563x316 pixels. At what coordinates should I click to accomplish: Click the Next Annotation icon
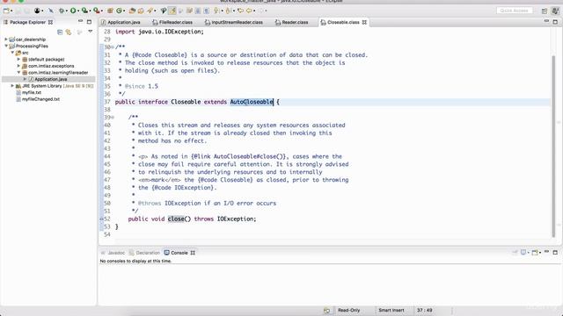pyautogui.click(x=216, y=11)
